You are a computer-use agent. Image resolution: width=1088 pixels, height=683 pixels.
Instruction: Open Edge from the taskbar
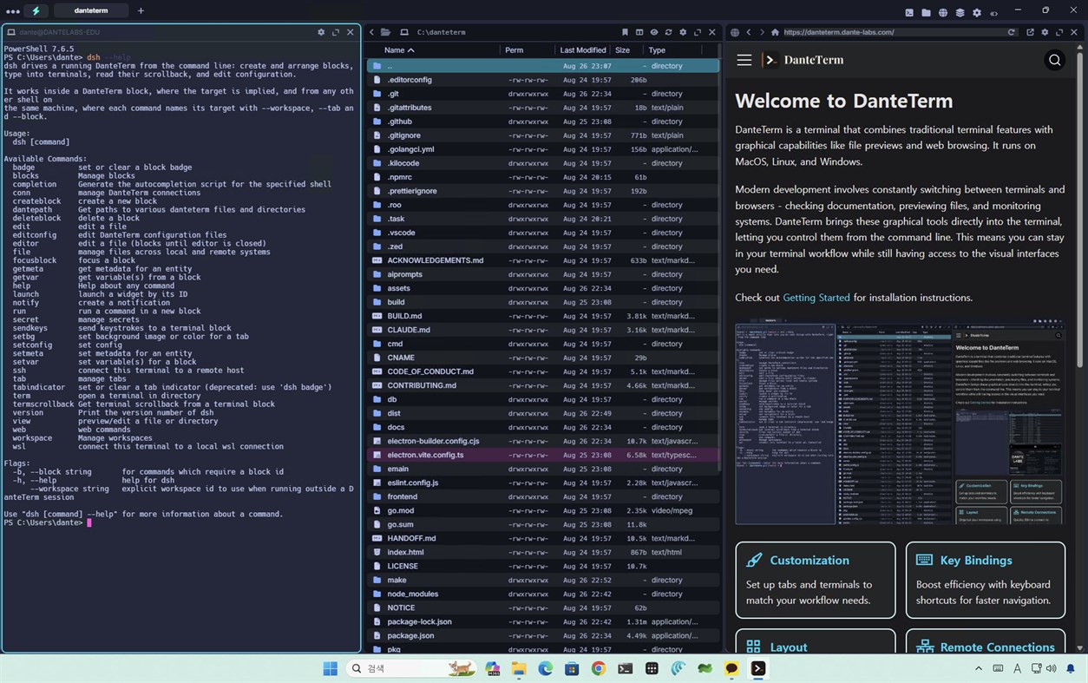[x=545, y=668]
